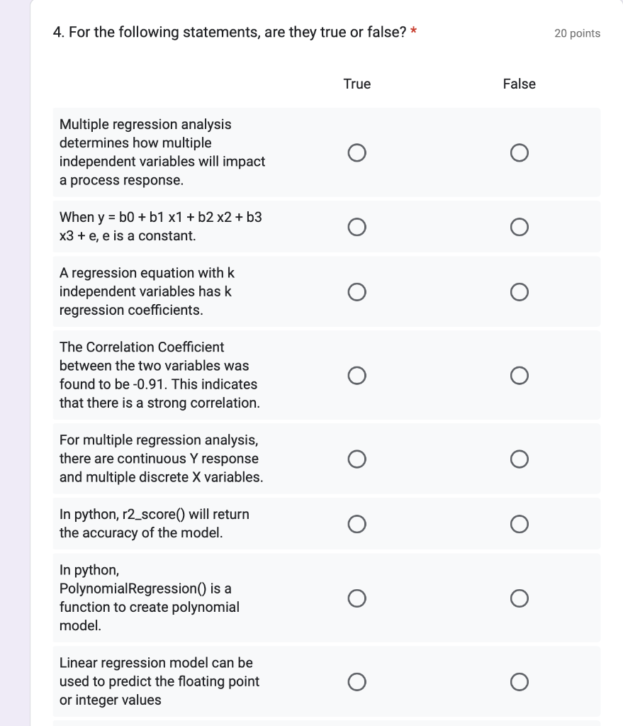Select True for linear regression prediction statement

pyautogui.click(x=357, y=682)
